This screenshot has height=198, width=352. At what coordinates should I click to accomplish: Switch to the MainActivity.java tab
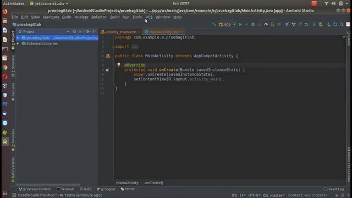pos(164,32)
